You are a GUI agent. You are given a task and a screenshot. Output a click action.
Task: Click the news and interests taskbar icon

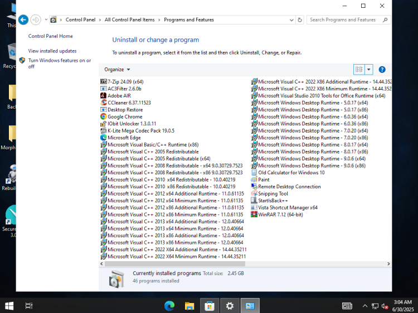coord(347,306)
